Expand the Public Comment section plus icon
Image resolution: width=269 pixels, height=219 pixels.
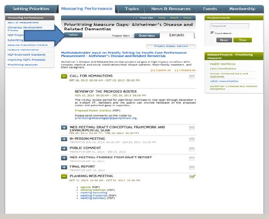click(64, 148)
